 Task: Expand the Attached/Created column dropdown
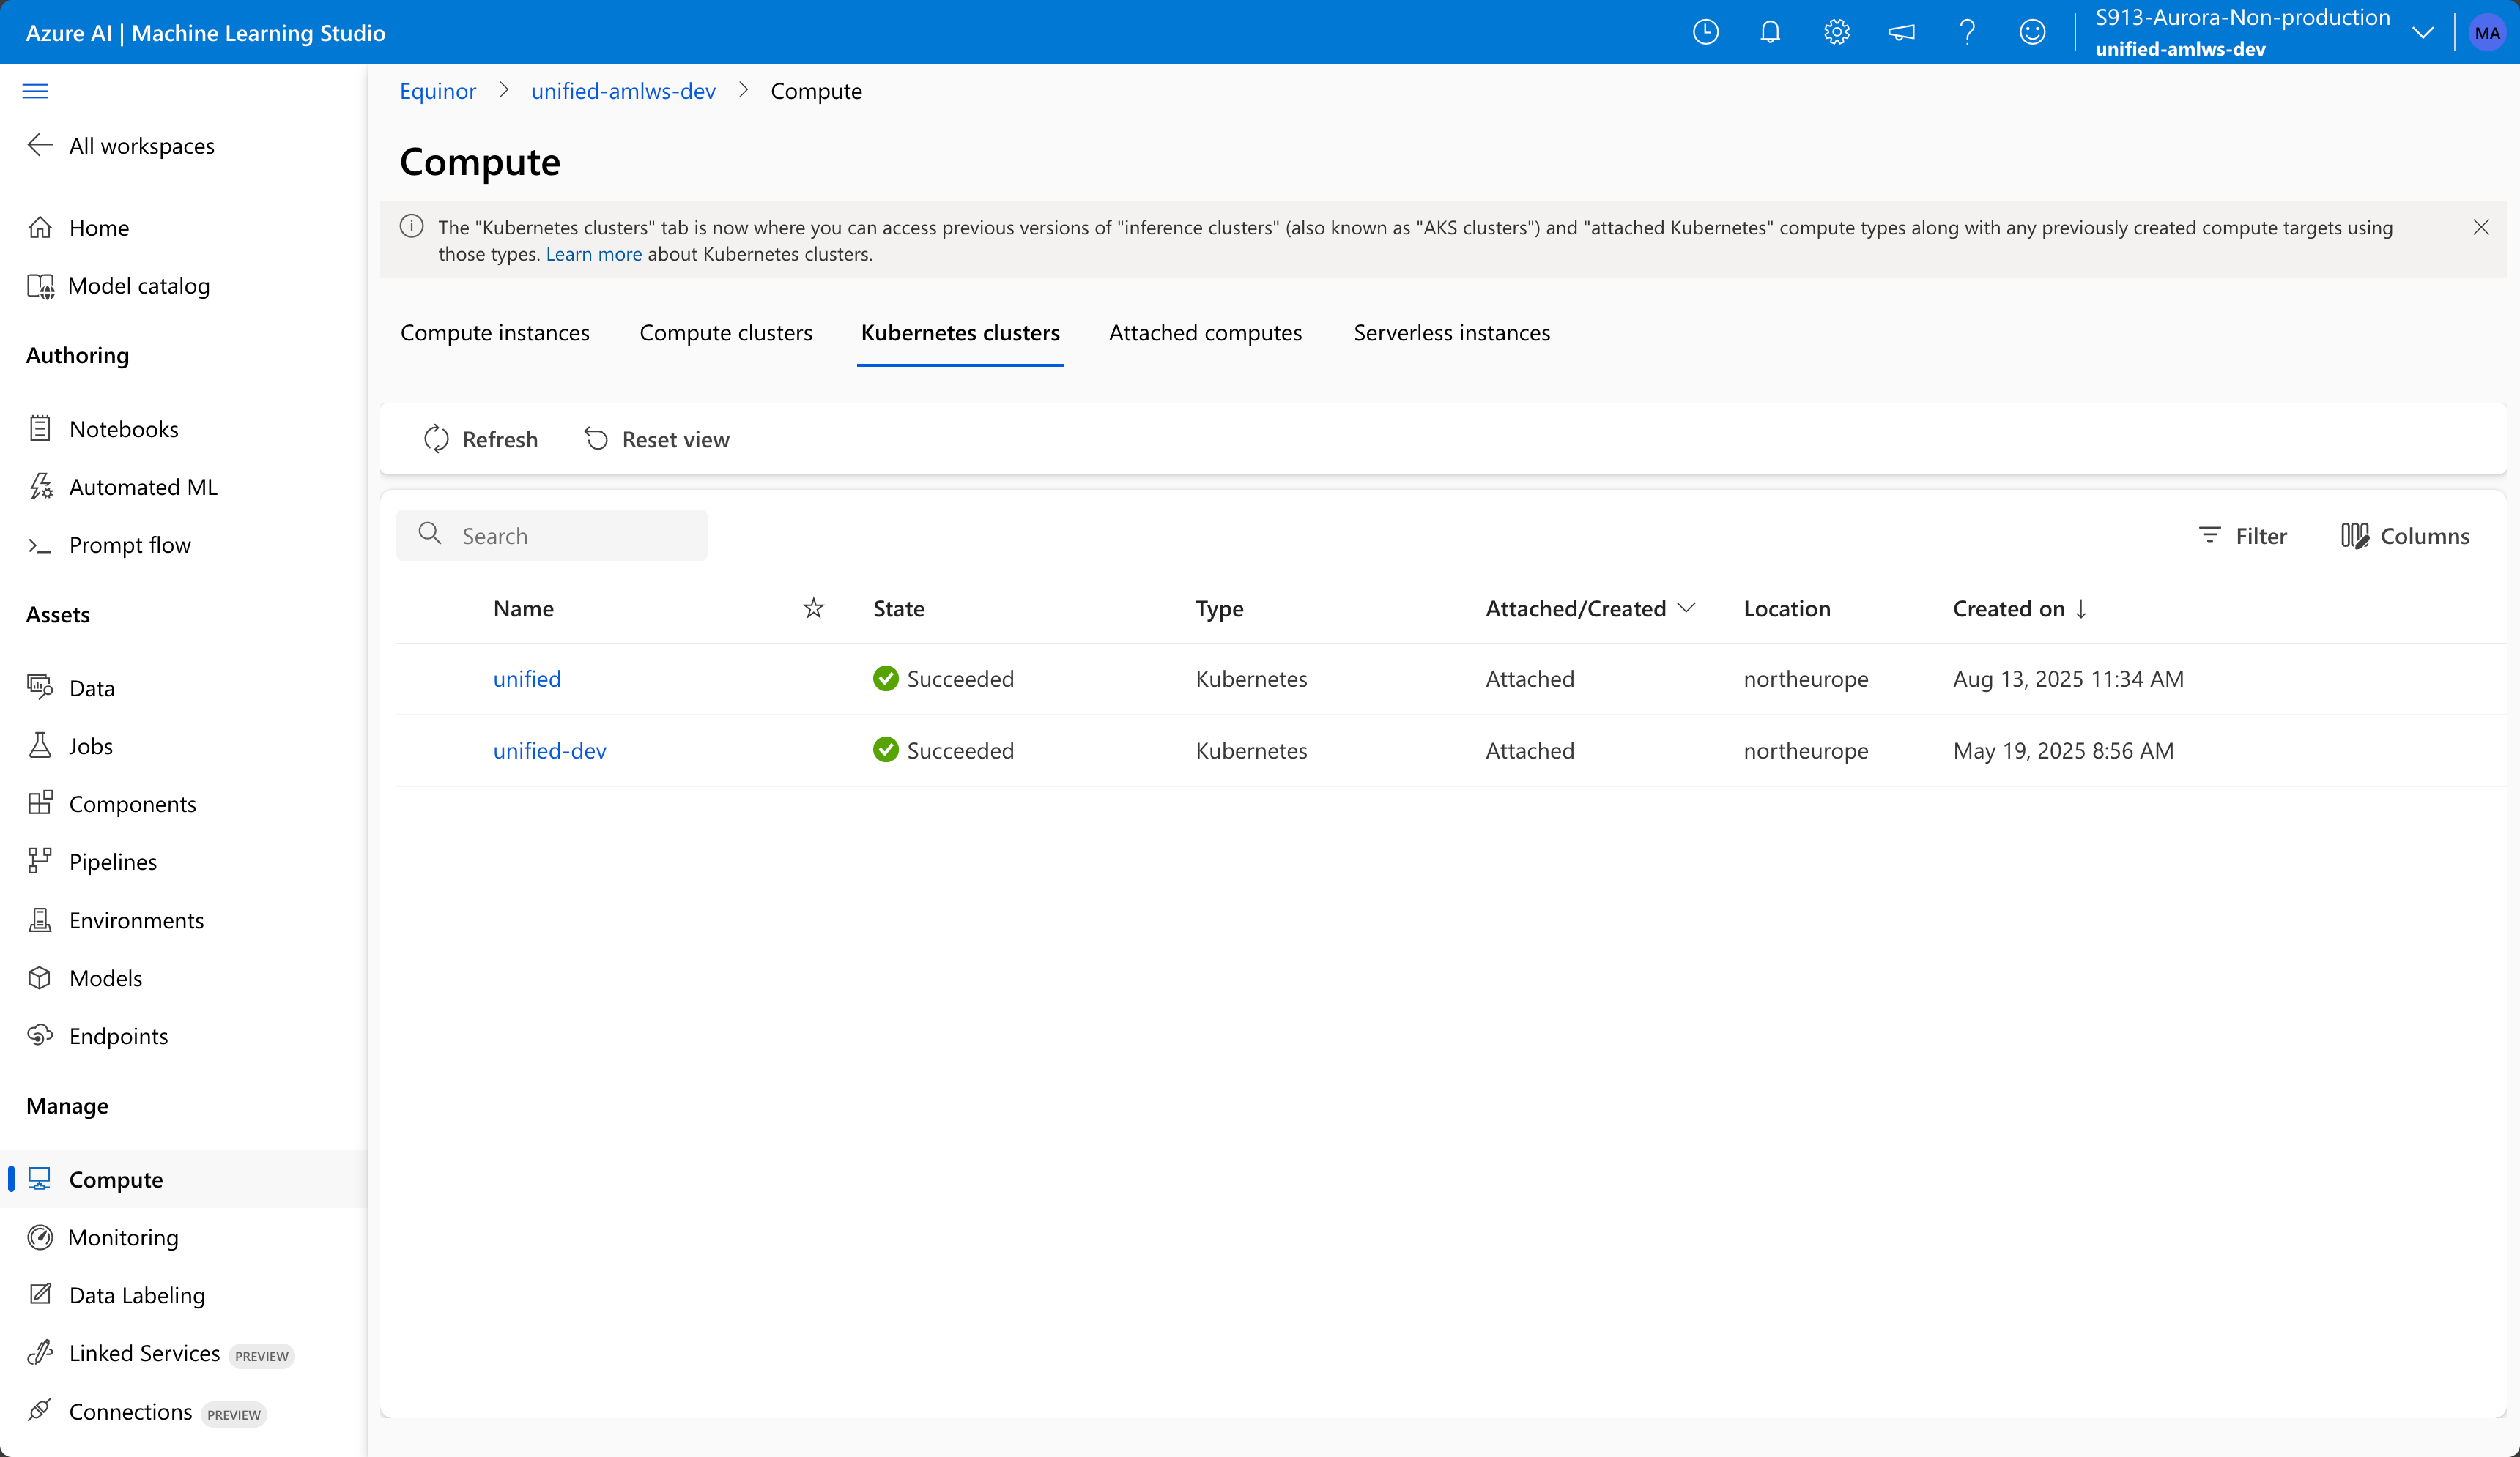1687,608
